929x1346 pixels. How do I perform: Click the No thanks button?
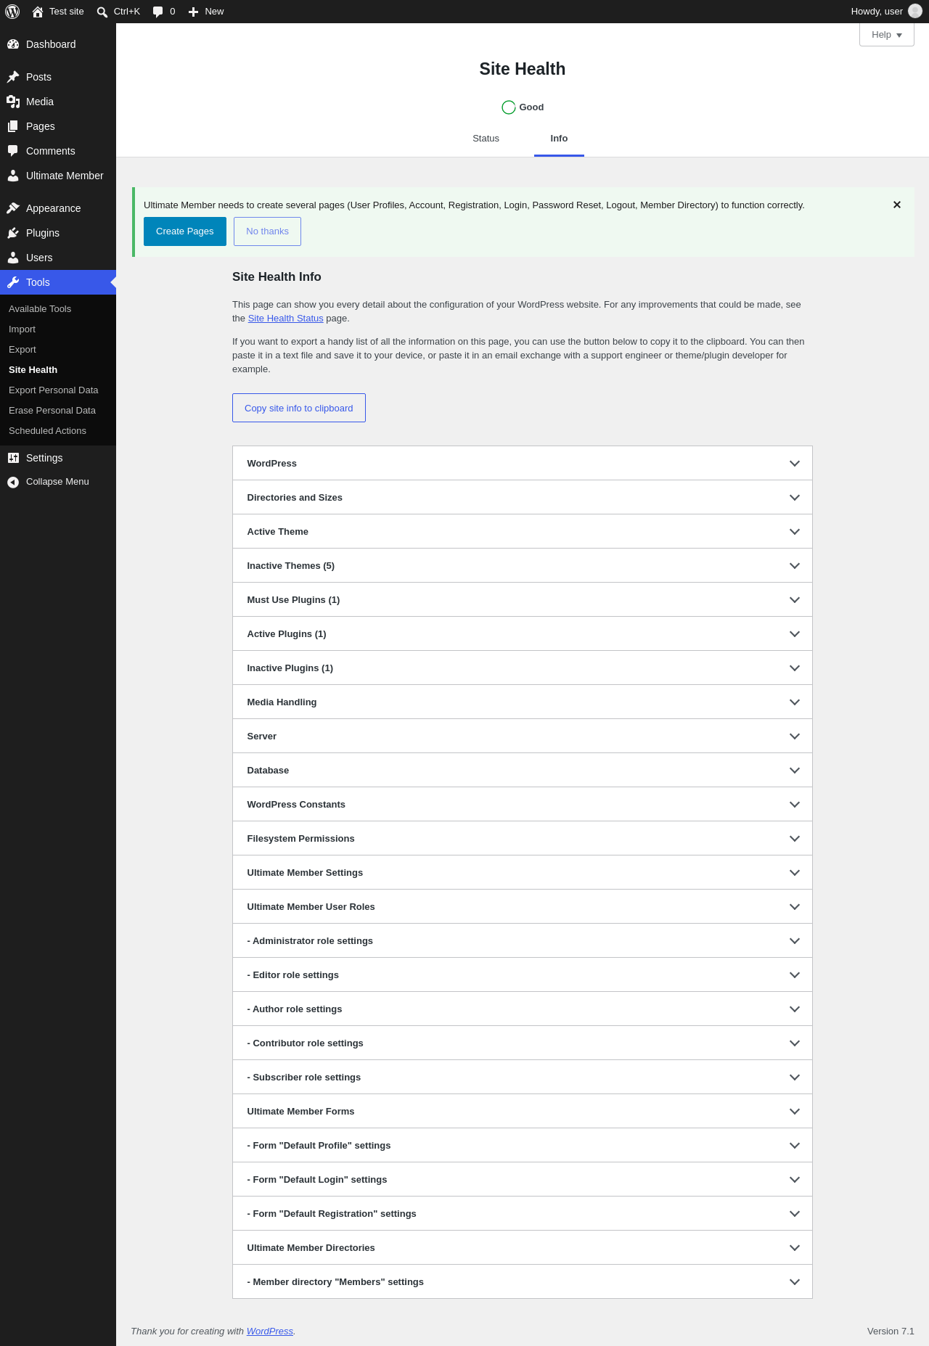[267, 231]
